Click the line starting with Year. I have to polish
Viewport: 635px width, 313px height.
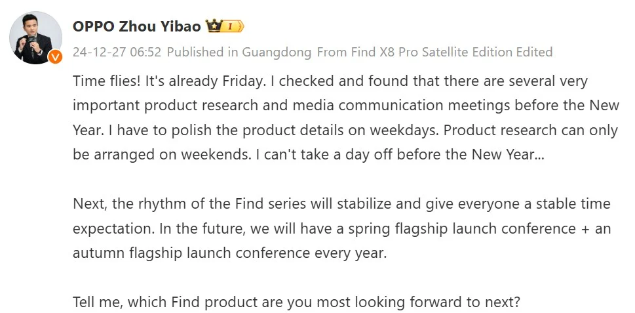coord(345,130)
